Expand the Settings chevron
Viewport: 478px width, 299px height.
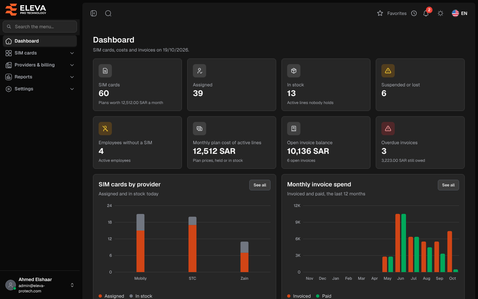[72, 89]
